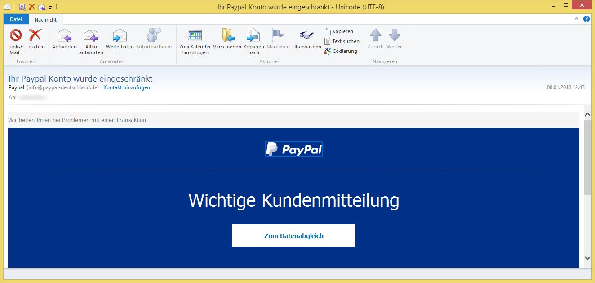Click text Wir helfen Ihnen bei Problemen
The height and width of the screenshot is (283, 595).
[x=78, y=120]
